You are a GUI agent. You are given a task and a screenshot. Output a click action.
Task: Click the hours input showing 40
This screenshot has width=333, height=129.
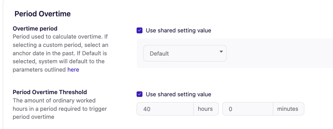165,109
